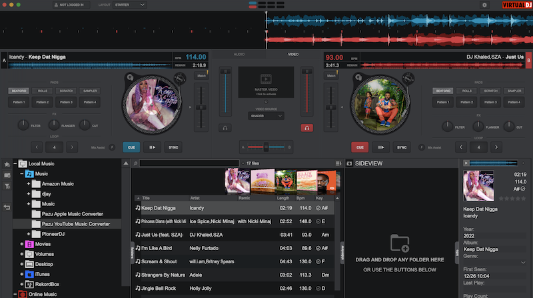Screen dimensions: 533x298
Task: Click the left deck headphone cue icon
Action: (x=226, y=127)
